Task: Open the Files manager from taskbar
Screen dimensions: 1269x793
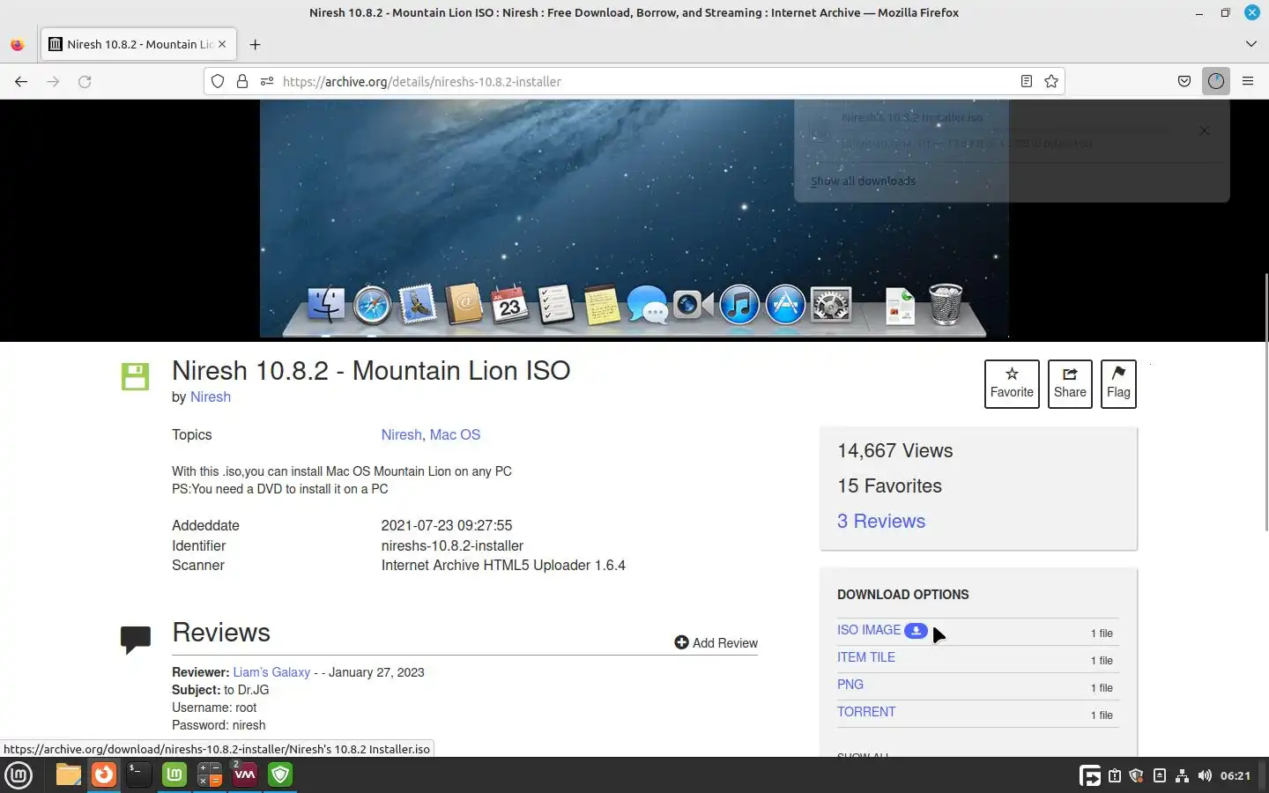Action: (69, 774)
